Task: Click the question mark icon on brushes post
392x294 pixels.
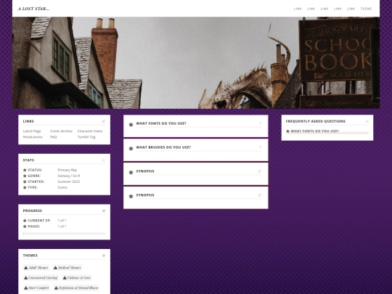Action: [260, 147]
